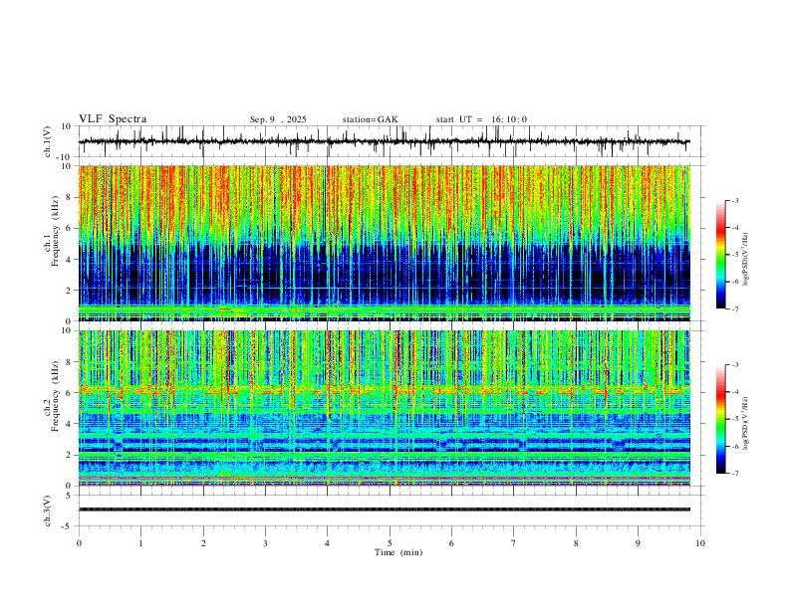Select the date text "Sep. 9 , 2025"

278,119
